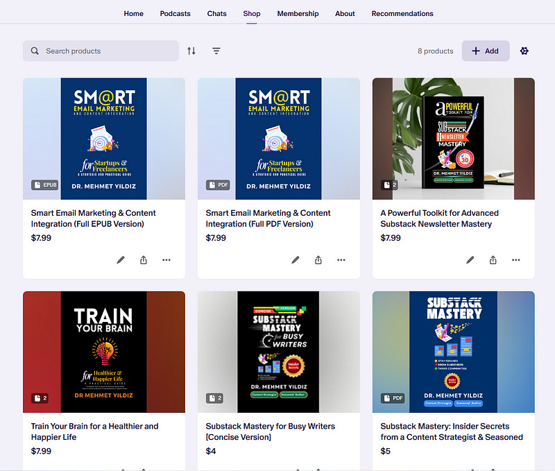Select Smart Email Marketing PDF cover image
The width and height of the screenshot is (555, 471).
(279, 139)
